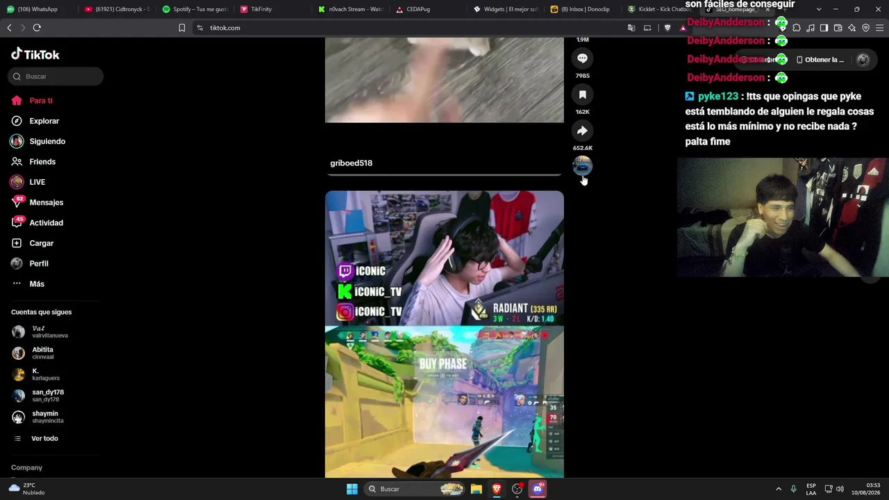Open site settings icon beside tiktok.com

coord(200,28)
